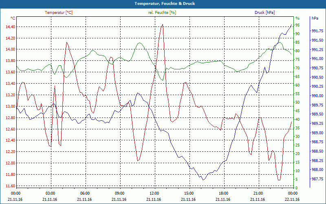
Task: Click the 990,50 pressure axis value
Action: pyautogui.click(x=317, y=77)
